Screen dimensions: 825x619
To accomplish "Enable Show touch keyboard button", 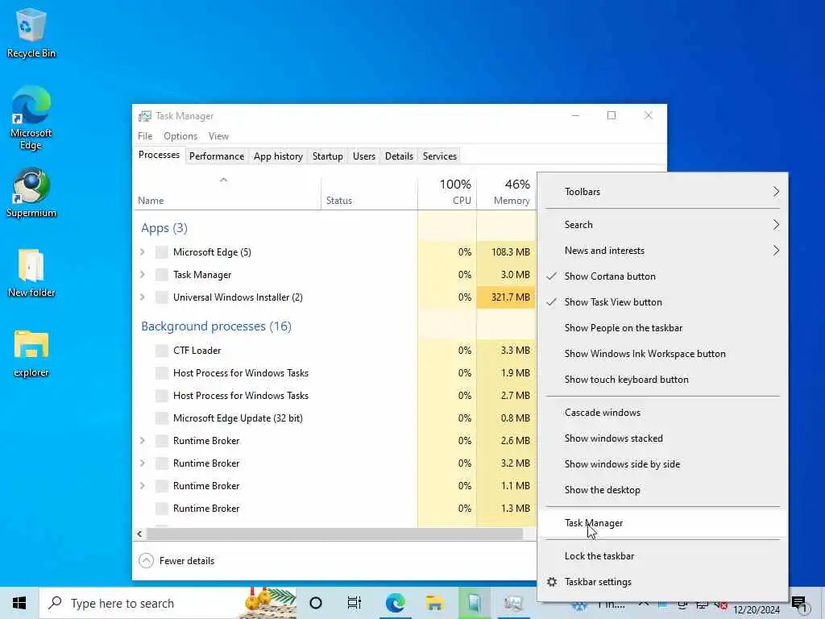I will pyautogui.click(x=662, y=380).
